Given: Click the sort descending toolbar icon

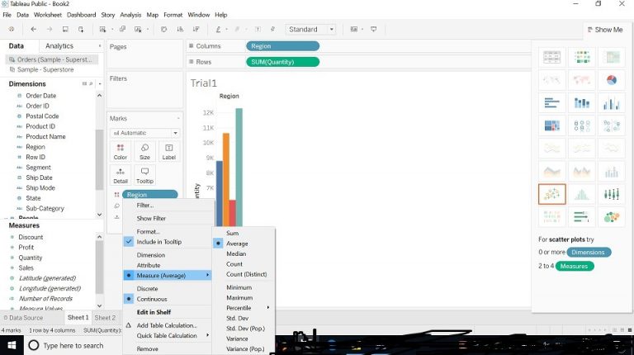Looking at the screenshot, I should [x=196, y=29].
